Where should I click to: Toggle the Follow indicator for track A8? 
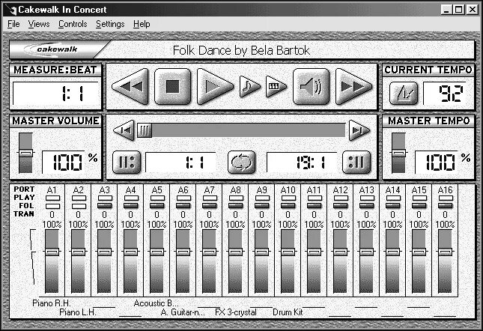[x=236, y=206]
